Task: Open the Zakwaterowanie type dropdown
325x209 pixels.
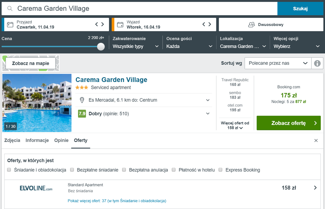Action: 136,46
